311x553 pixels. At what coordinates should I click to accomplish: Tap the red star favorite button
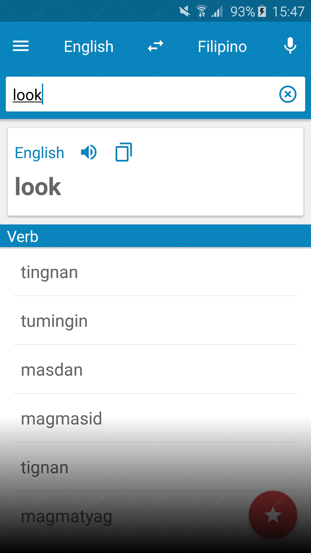pos(273,515)
